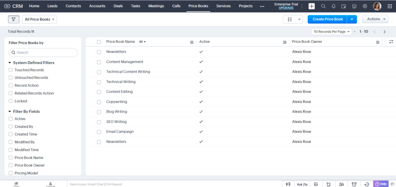
Task: Open the Leads tab
Action: (x=53, y=6)
